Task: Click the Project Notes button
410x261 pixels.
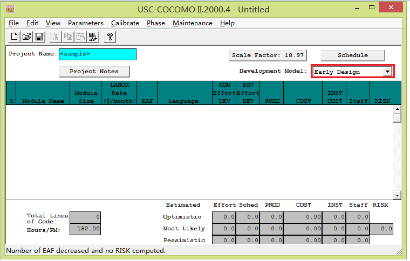Action: click(94, 72)
